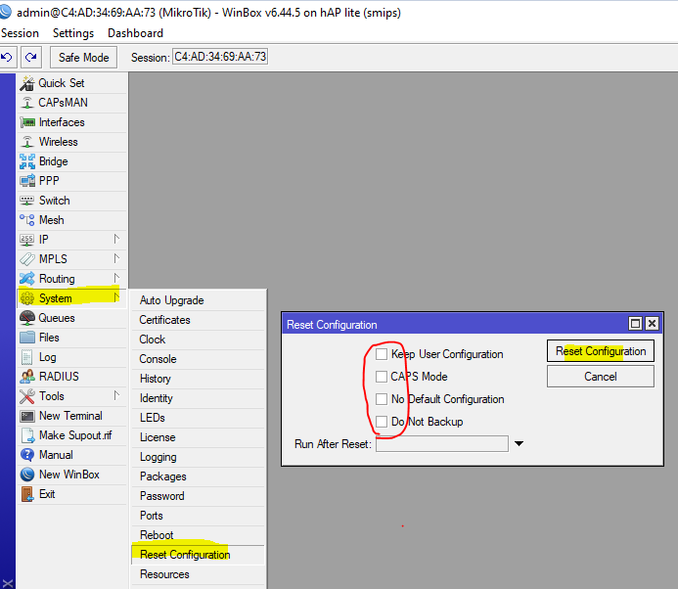Screen dimensions: 678x589
Task: Click the Quick Set wand icon
Action: (26, 83)
